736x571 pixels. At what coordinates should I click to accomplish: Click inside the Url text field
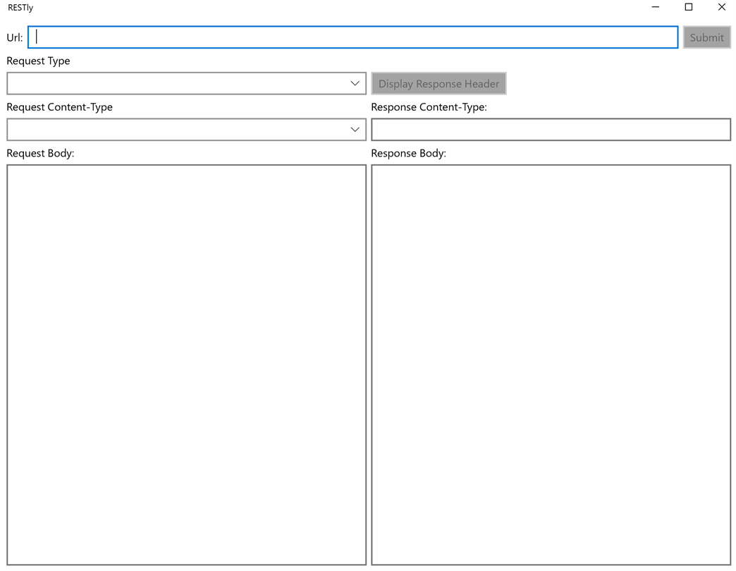point(353,37)
